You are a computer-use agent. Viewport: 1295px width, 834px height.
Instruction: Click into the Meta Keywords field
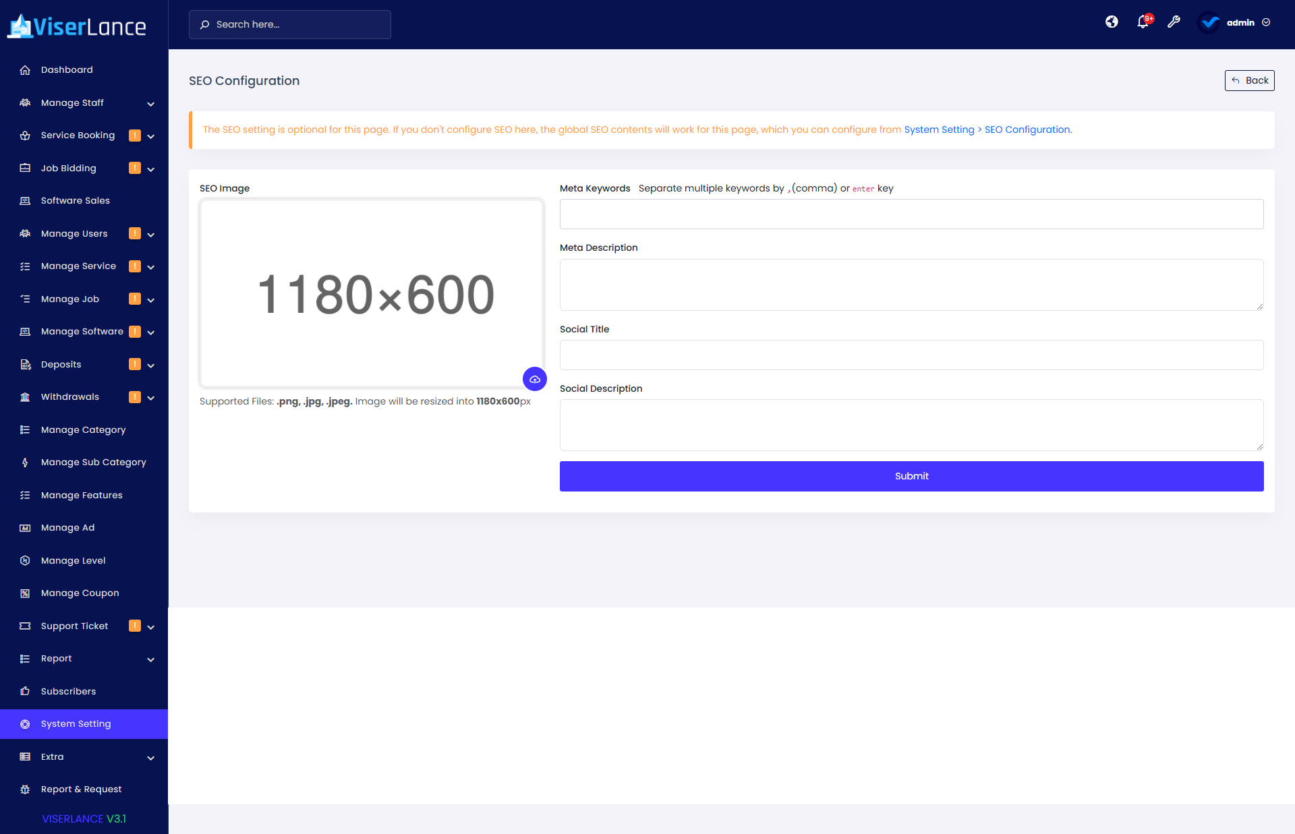point(911,214)
